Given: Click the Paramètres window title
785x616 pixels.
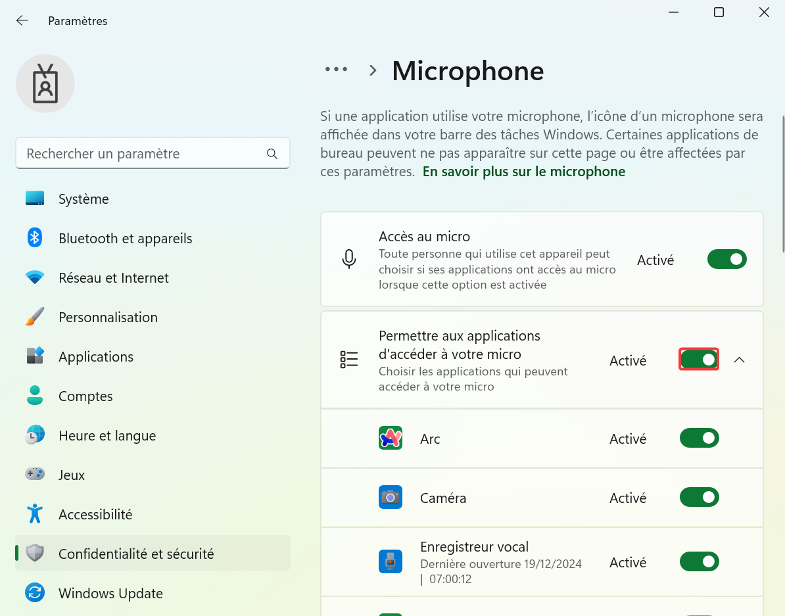Looking at the screenshot, I should coord(78,21).
